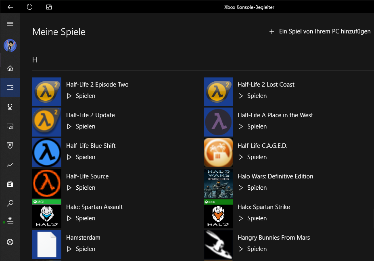Play Hamsterdam

[81, 249]
